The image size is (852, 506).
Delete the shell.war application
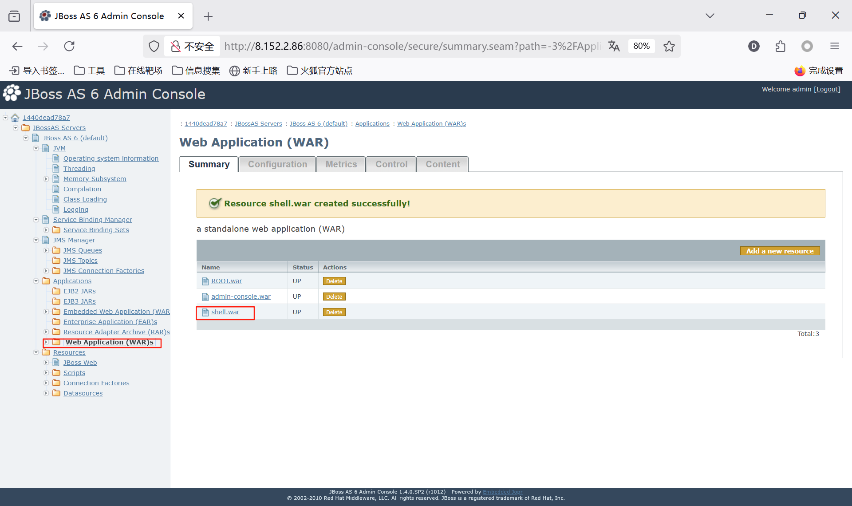click(x=334, y=312)
